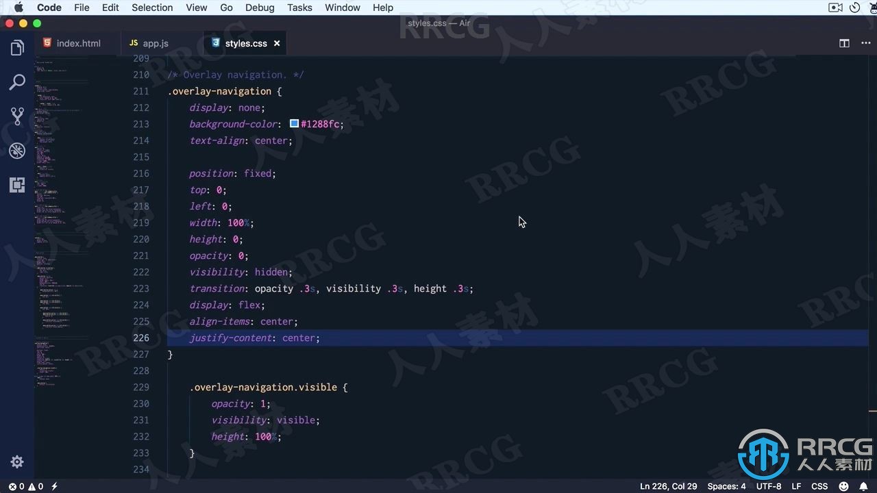Open the Source Control view
Image resolution: width=877 pixels, height=493 pixels.
[x=17, y=116]
